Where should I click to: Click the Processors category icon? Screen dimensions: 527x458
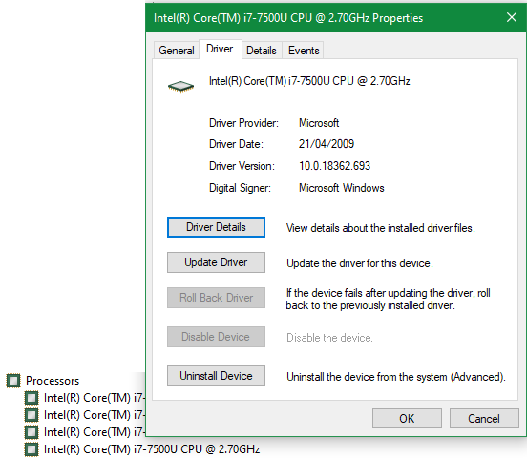tap(13, 381)
